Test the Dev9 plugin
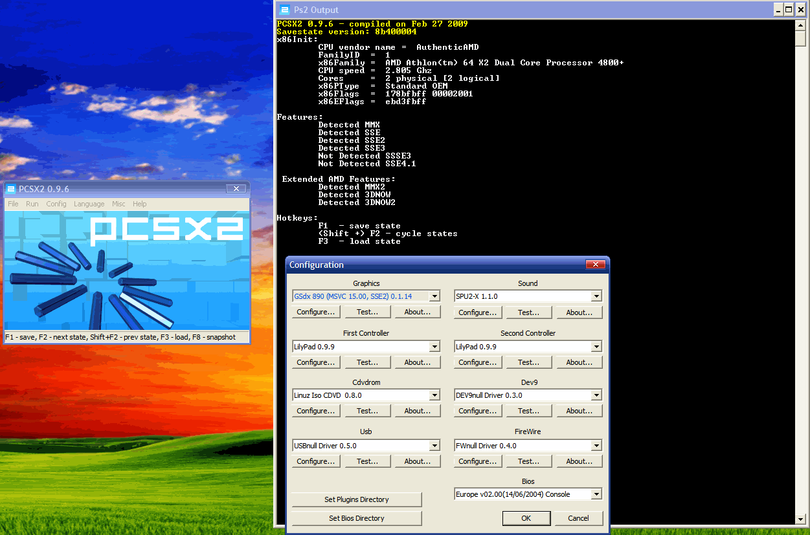The width and height of the screenshot is (810, 535). pyautogui.click(x=529, y=411)
